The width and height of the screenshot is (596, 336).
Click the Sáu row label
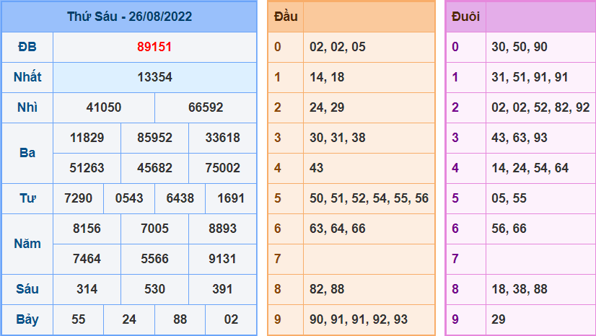(27, 289)
